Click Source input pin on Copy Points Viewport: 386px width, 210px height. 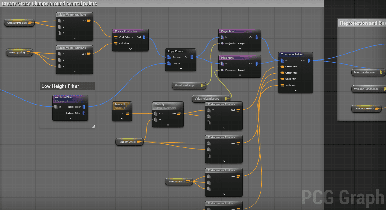click(x=169, y=57)
